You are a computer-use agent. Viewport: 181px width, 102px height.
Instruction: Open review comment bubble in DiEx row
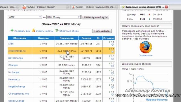click(113, 45)
